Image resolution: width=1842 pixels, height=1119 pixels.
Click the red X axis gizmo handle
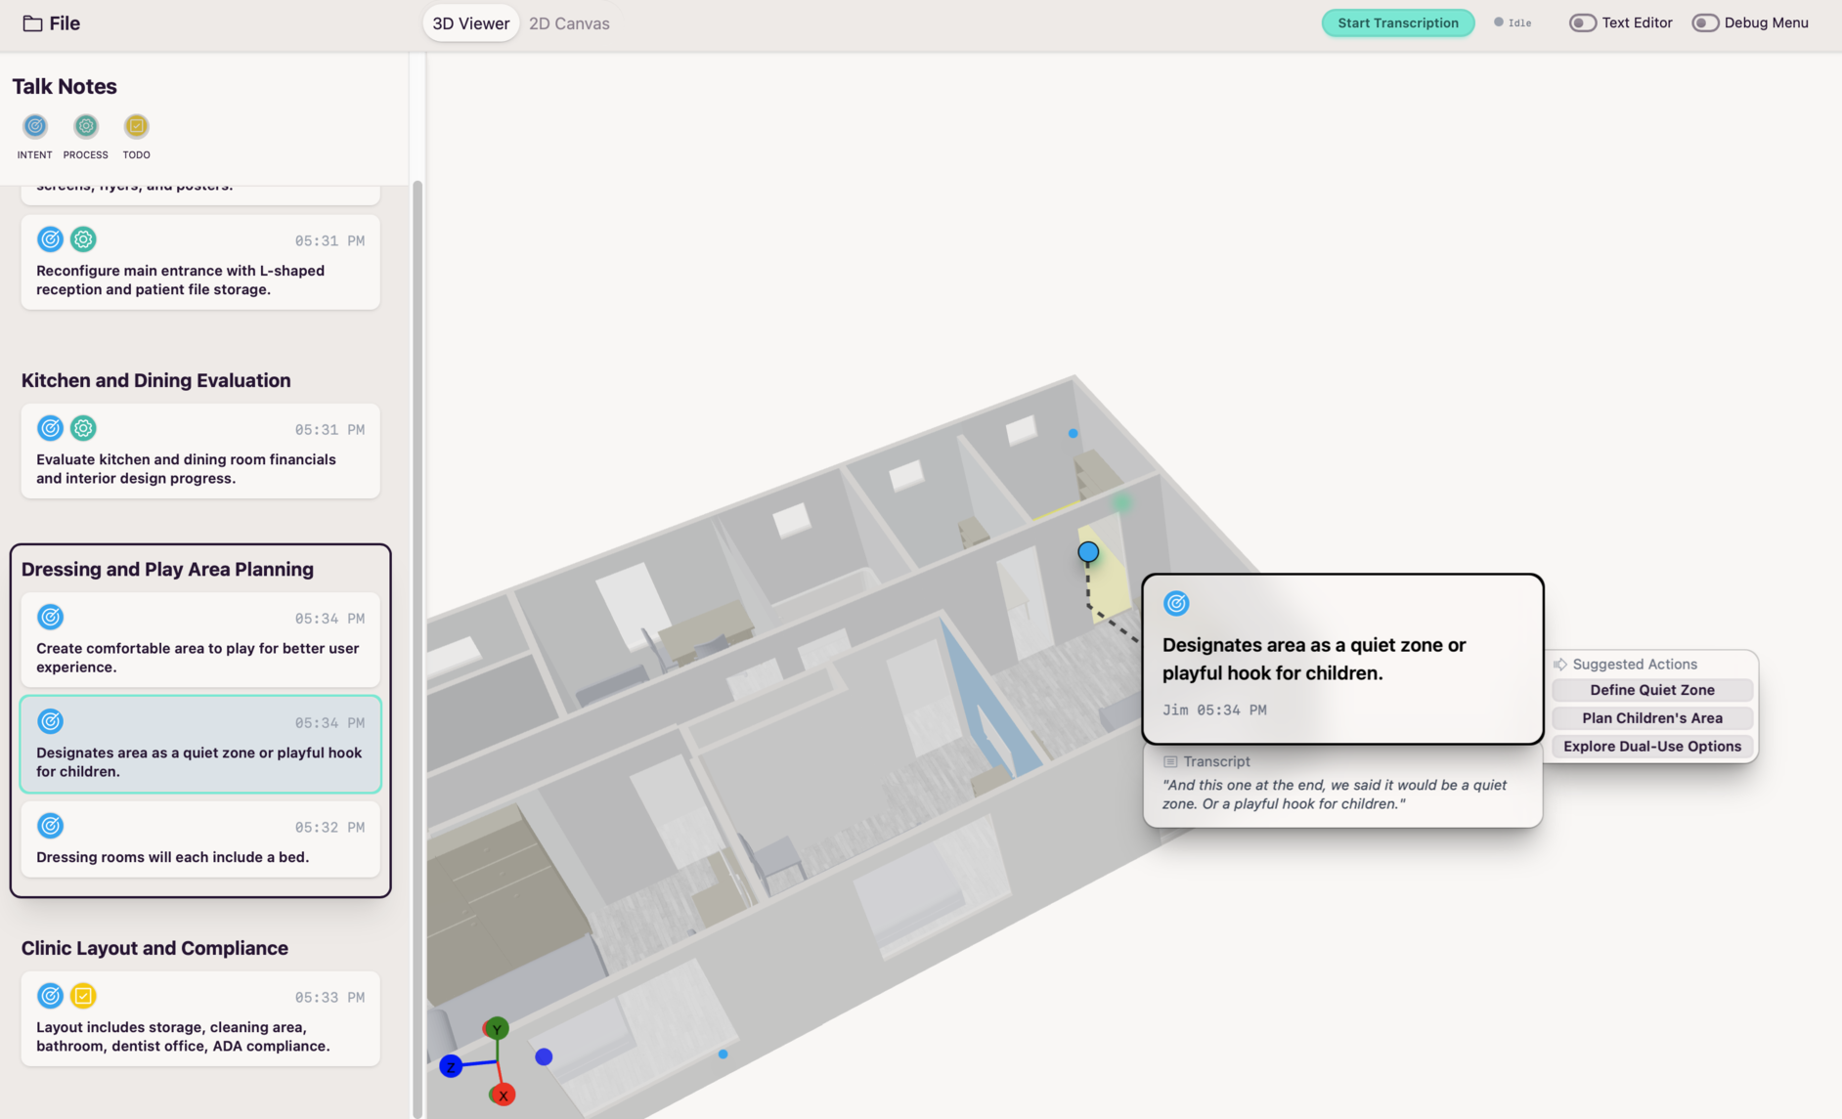pos(503,1095)
